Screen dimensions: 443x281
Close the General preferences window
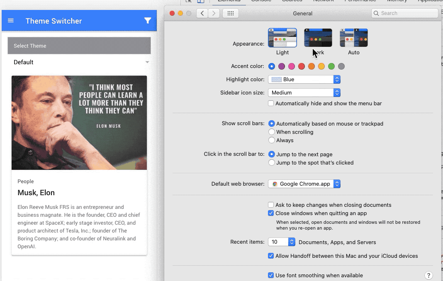[172, 13]
